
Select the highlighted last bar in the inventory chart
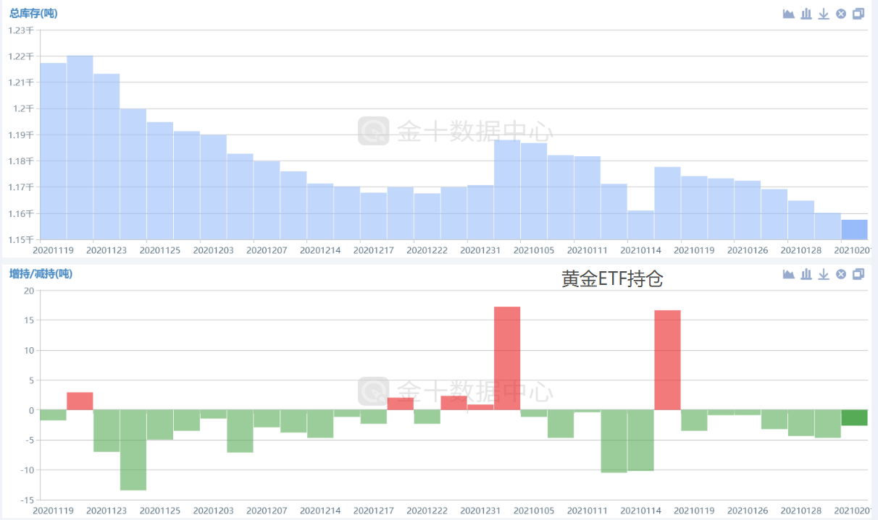click(x=854, y=229)
